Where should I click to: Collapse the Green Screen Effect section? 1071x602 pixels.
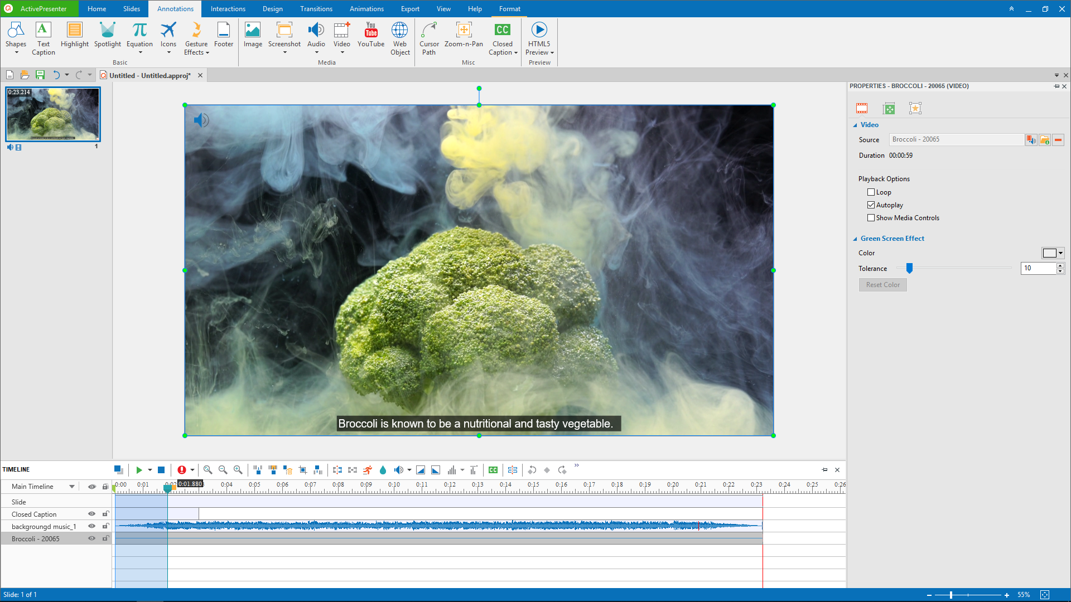tap(855, 239)
